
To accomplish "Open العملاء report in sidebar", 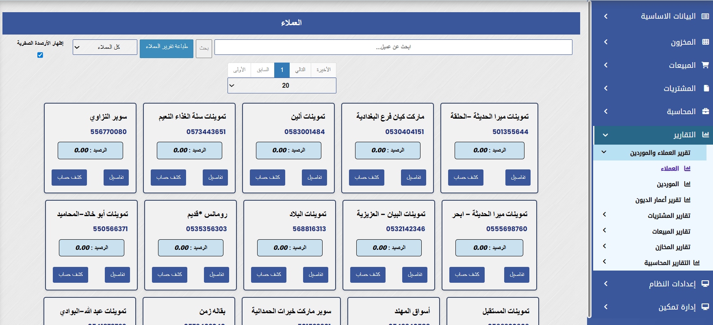I will [x=670, y=169].
